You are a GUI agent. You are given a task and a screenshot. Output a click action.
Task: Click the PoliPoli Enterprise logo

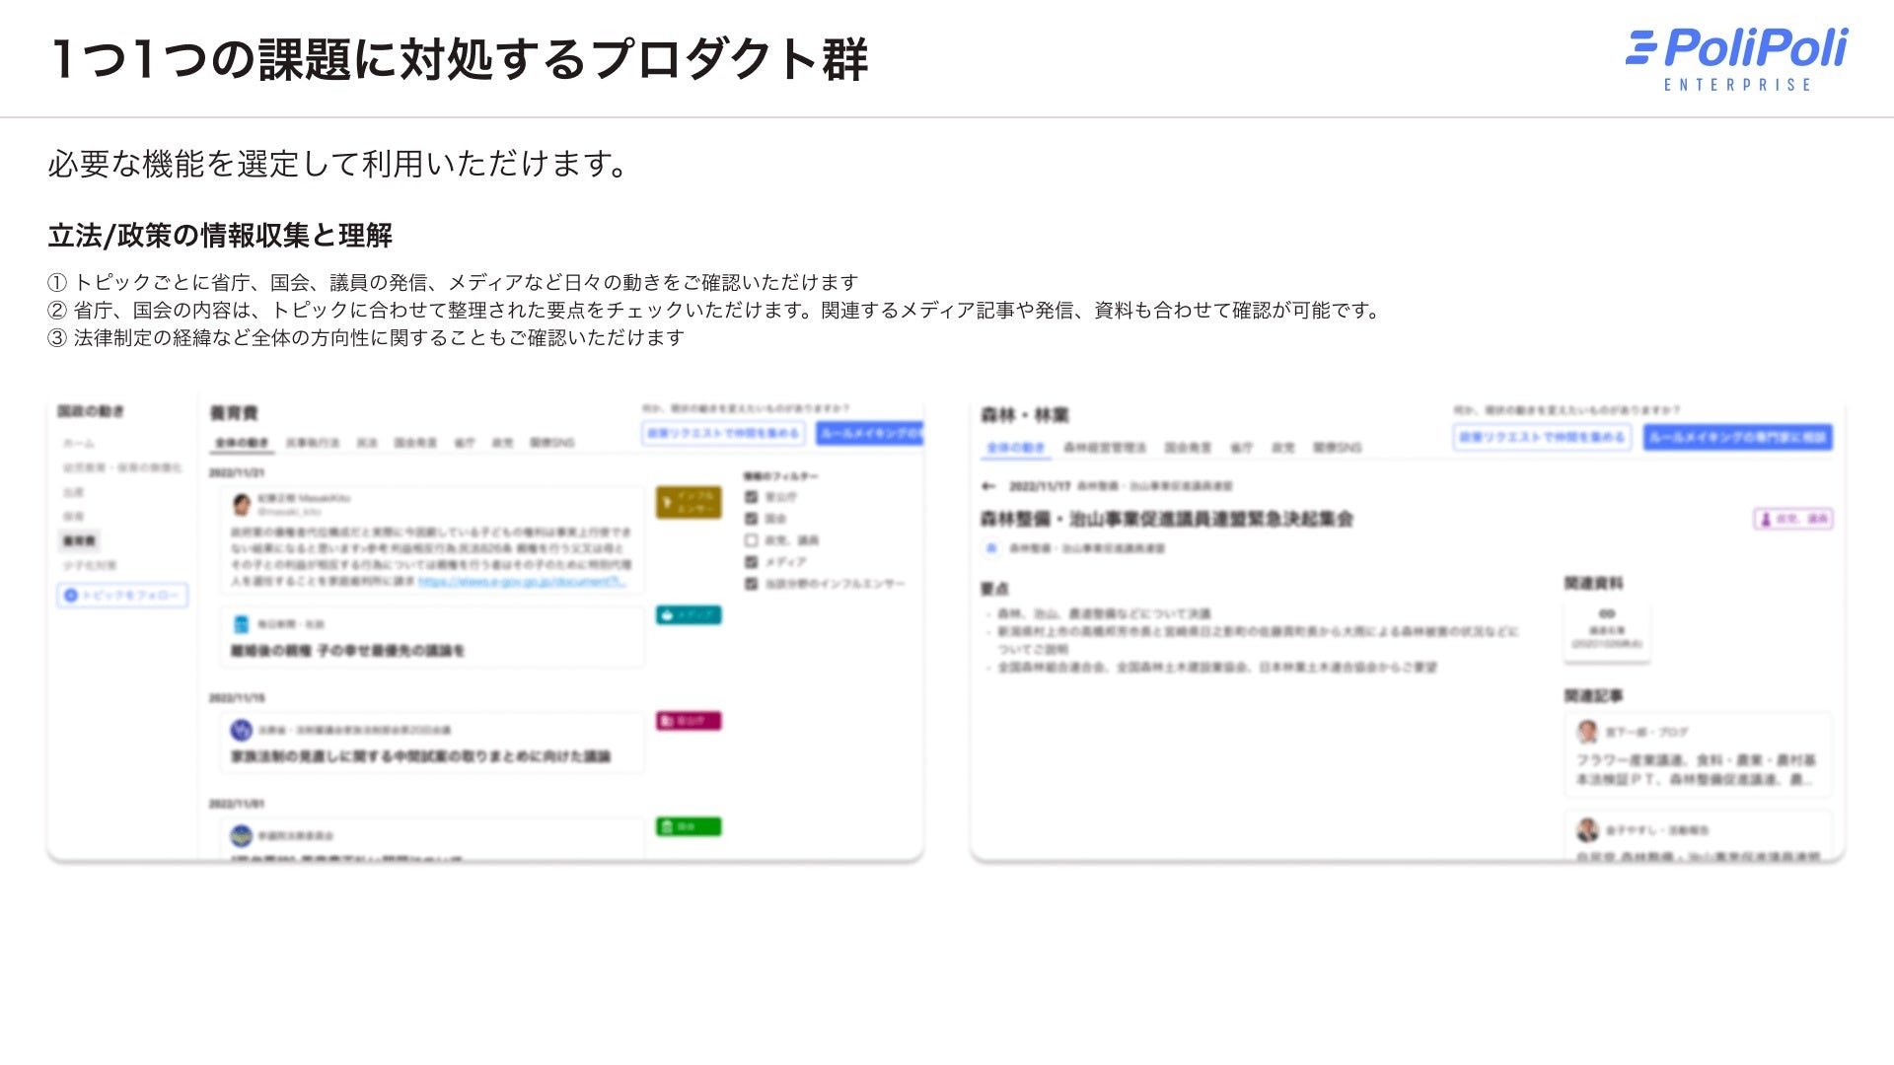tap(1737, 59)
